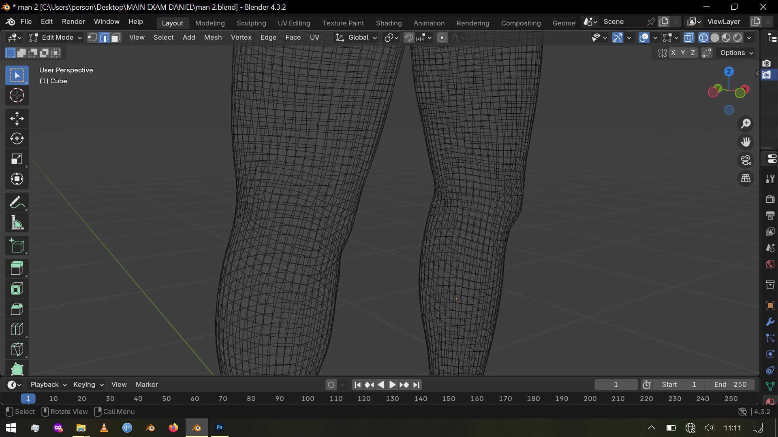Switch perspective/orthographic grid icon
Screen dimensions: 778x437
pyautogui.click(x=746, y=178)
